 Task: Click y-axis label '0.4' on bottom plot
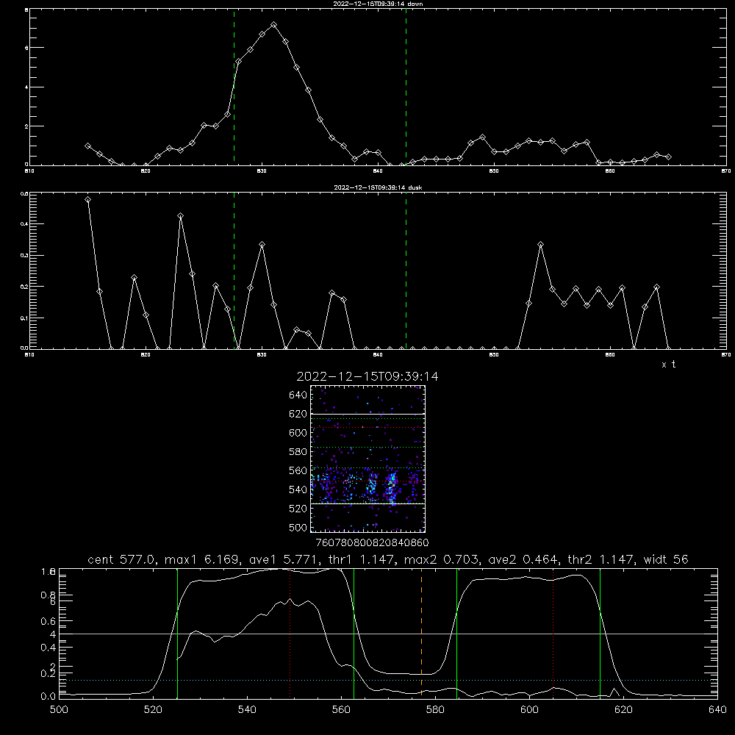[49, 648]
